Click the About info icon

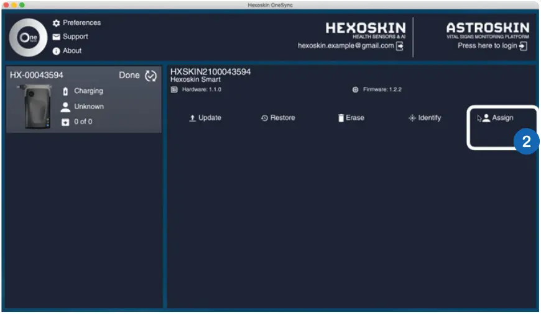coord(56,51)
